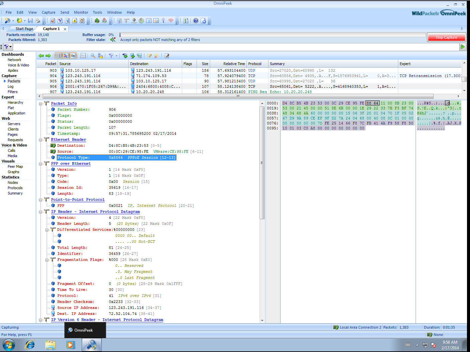Open the Hierarchy expert view
This screenshot has height=352, width=470.
point(15,102)
